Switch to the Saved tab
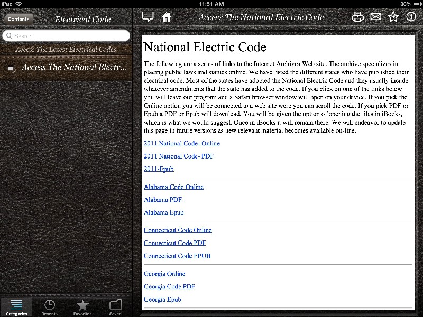 pos(115,307)
